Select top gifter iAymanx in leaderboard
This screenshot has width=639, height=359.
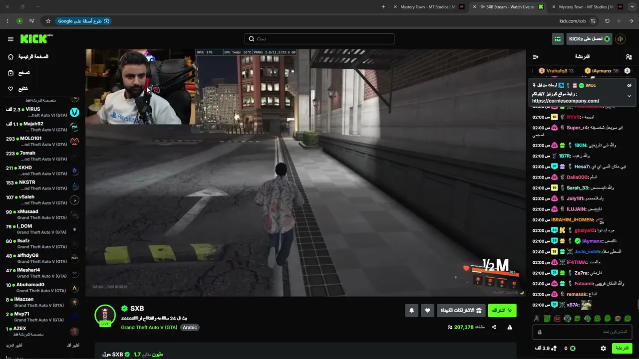tap(602, 71)
